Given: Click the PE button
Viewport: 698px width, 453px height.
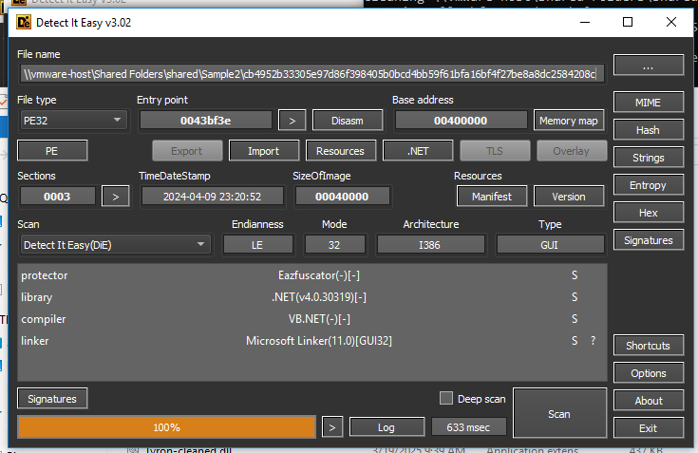Looking at the screenshot, I should [52, 151].
